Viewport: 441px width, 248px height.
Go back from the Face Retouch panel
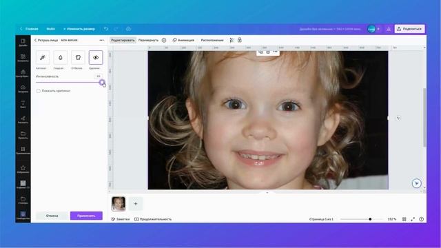pyautogui.click(x=35, y=40)
